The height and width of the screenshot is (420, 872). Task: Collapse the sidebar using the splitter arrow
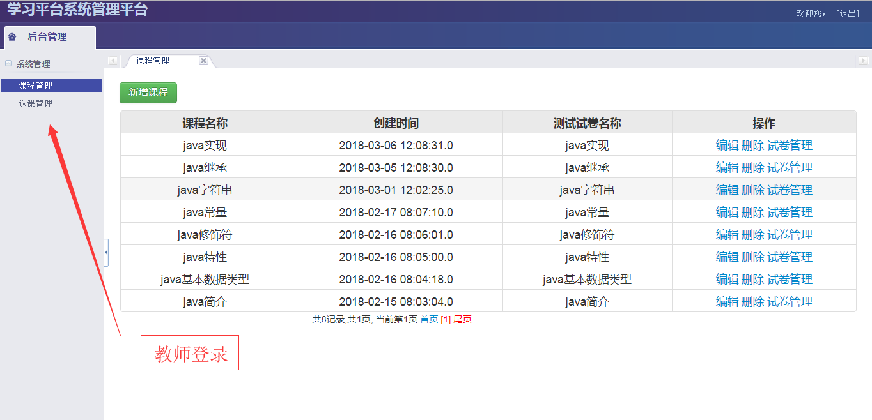[x=106, y=253]
